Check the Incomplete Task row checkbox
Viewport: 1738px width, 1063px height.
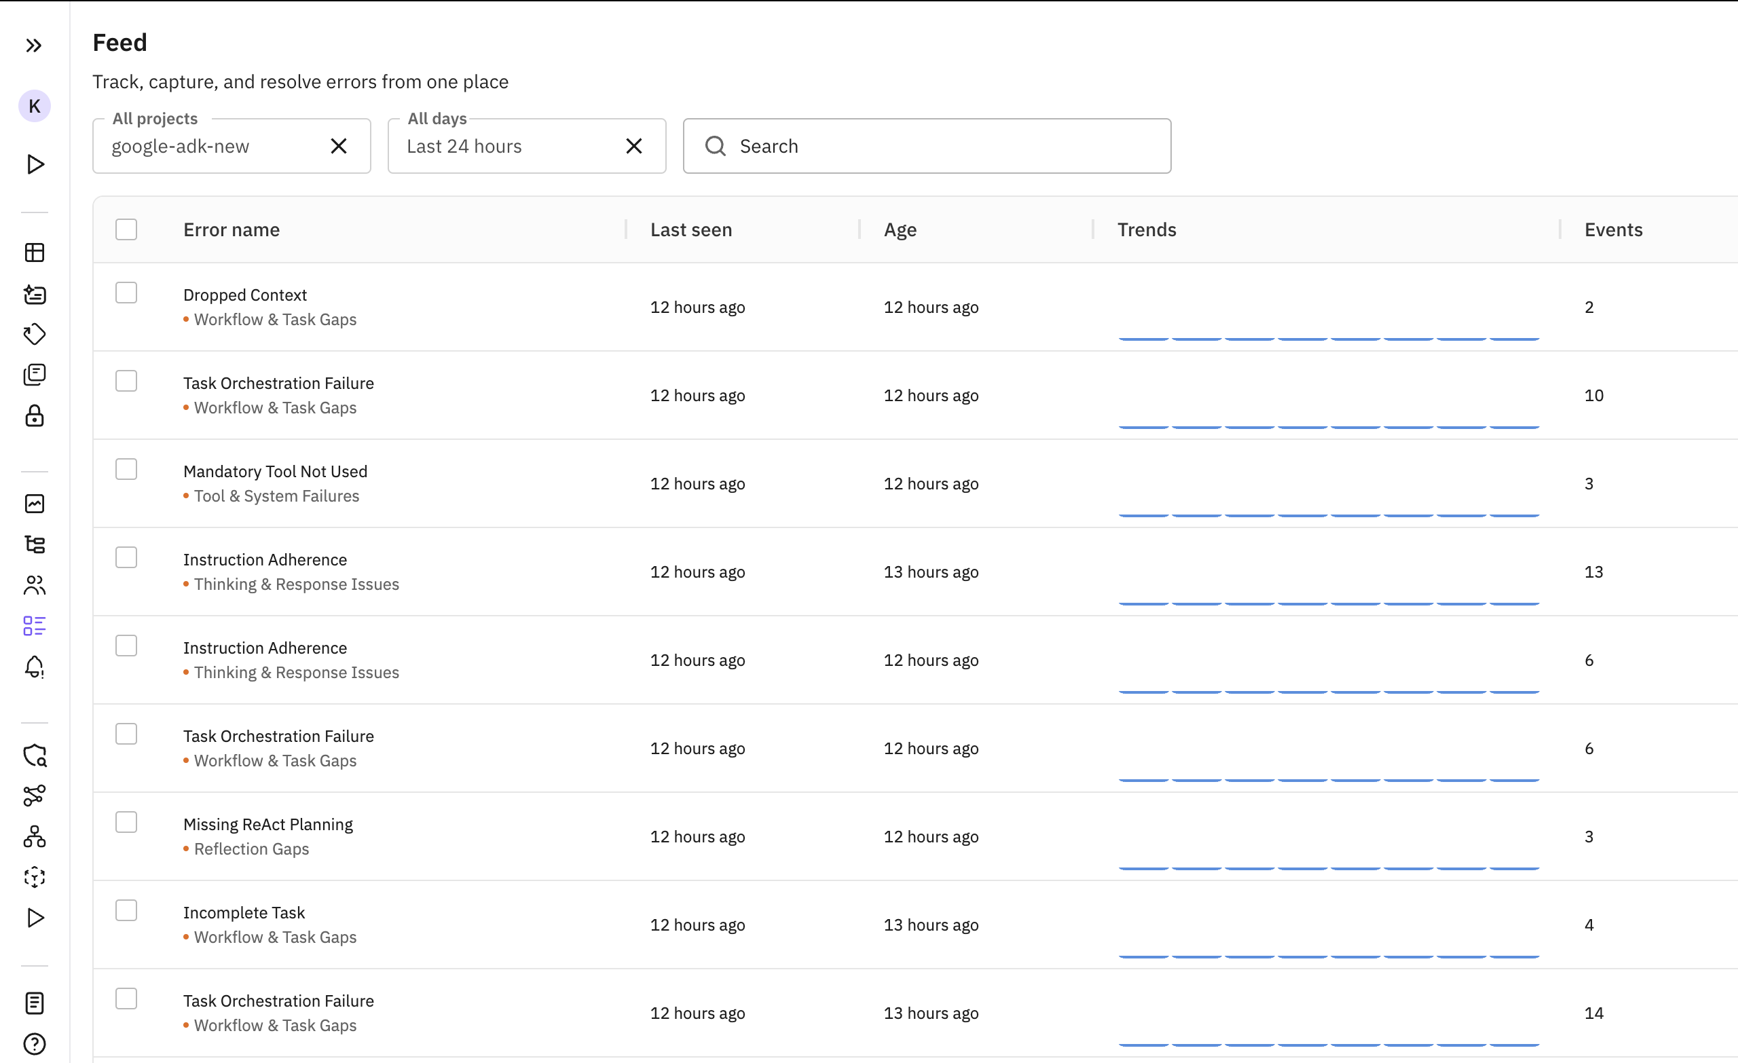point(126,911)
